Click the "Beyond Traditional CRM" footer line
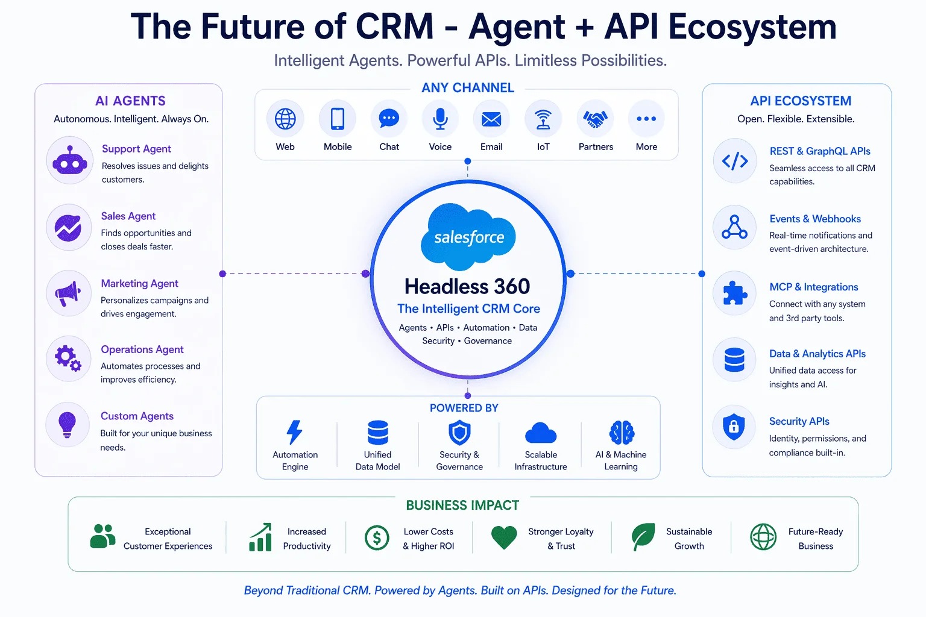Image resolution: width=926 pixels, height=617 pixels. tap(460, 590)
